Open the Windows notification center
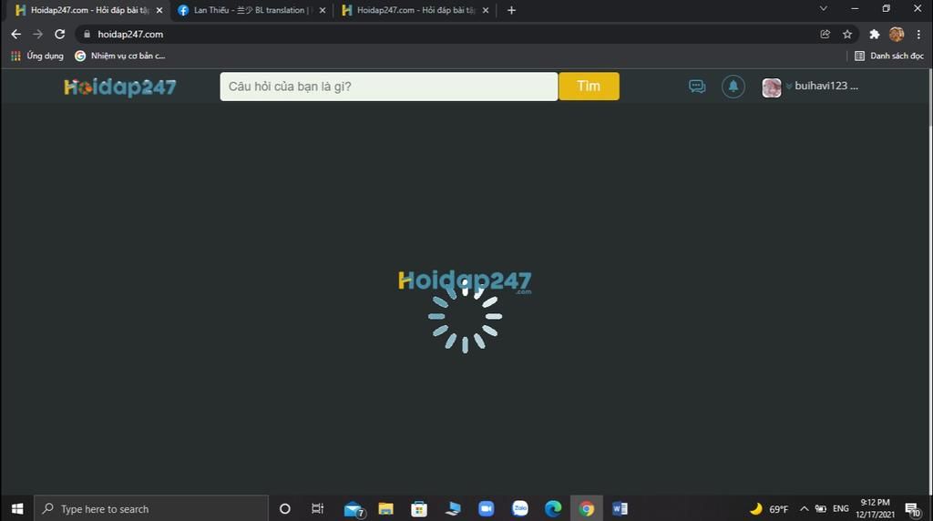Image resolution: width=933 pixels, height=521 pixels. [x=913, y=508]
